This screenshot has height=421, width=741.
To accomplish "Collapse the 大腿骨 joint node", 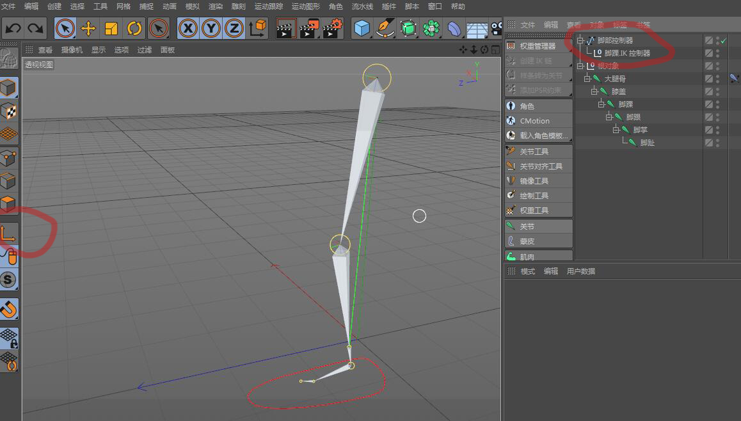I will pyautogui.click(x=587, y=79).
